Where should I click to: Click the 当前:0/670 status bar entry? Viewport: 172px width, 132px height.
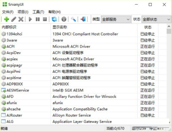coord(115,128)
